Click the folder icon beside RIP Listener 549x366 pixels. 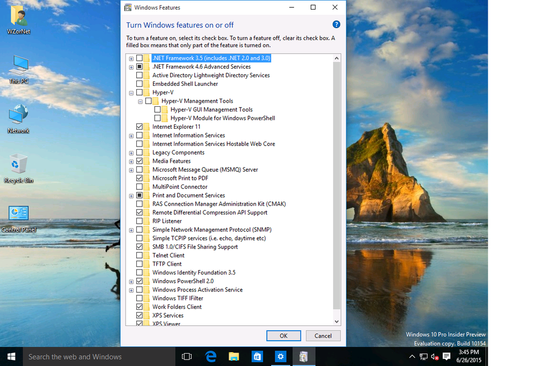[147, 221]
